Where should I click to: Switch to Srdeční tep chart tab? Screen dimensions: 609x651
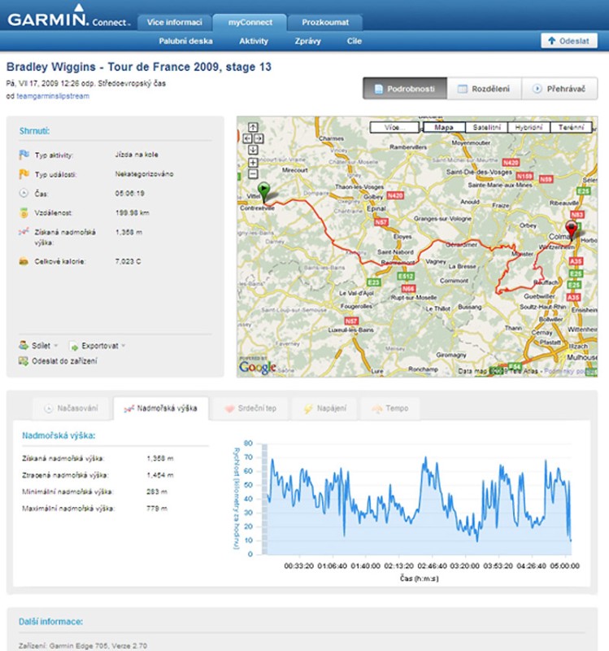[250, 409]
